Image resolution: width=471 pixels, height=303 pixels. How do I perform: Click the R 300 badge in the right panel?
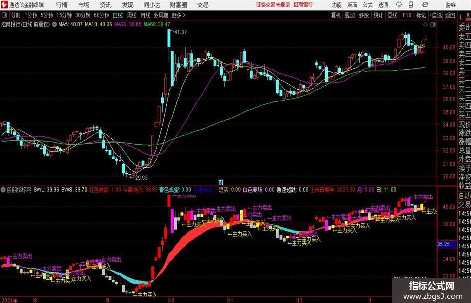[468, 17]
